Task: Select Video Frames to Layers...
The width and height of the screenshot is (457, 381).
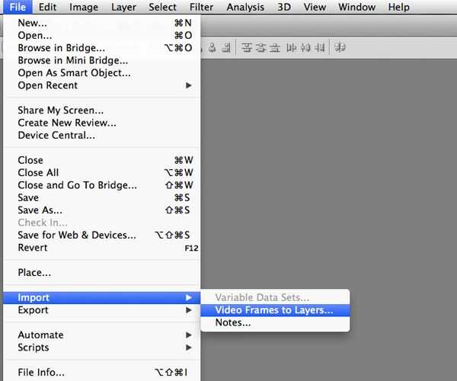Action: [275, 310]
